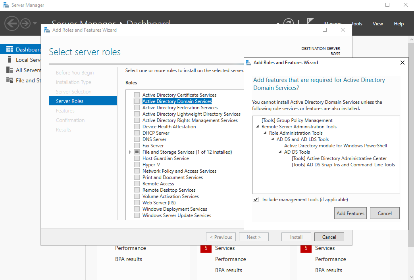Check the DNS Server role checkbox
The image size is (414, 280).
click(137, 139)
